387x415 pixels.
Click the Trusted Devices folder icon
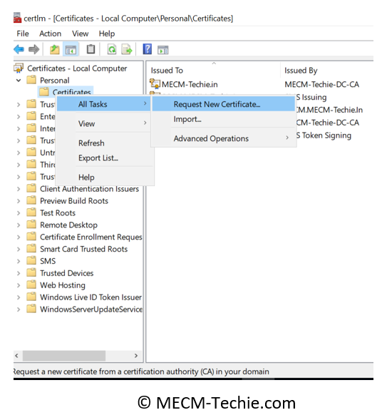point(31,272)
